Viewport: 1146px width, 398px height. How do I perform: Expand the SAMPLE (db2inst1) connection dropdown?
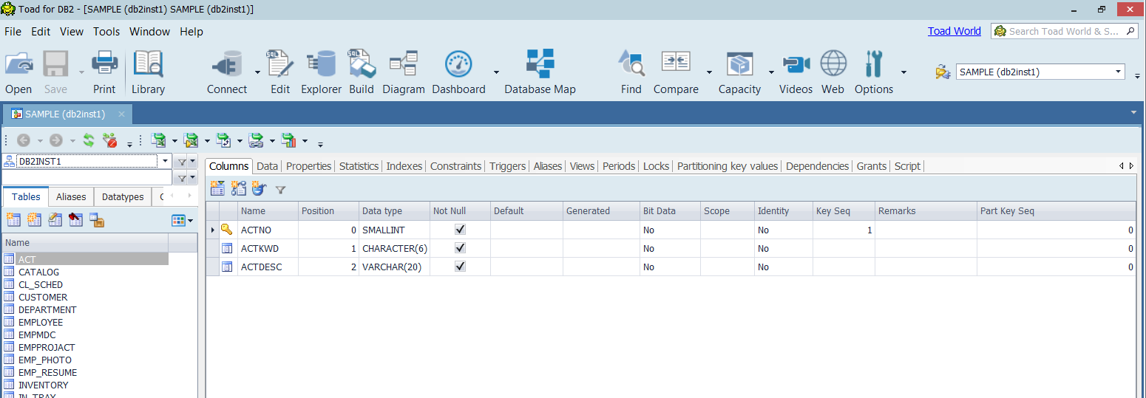(x=1119, y=72)
